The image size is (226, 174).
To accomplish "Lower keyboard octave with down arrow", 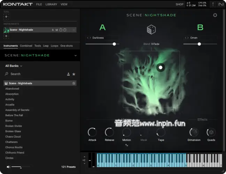I will 85,164.
